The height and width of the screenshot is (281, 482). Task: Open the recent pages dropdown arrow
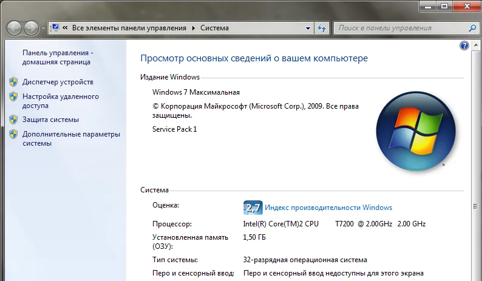(43, 29)
